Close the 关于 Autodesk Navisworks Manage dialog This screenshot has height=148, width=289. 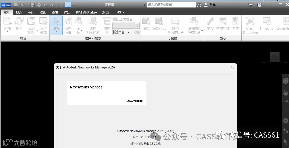233,67
